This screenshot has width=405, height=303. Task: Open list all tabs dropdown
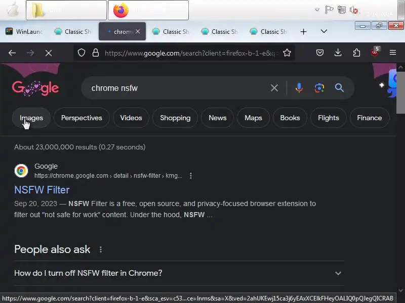324,31
